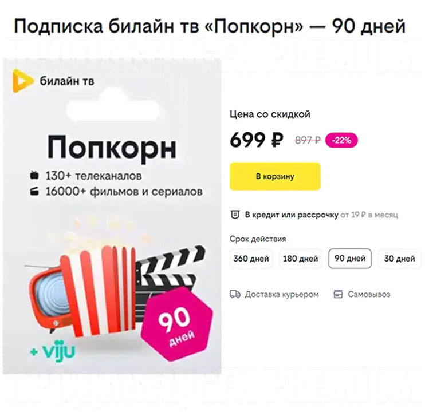Click the pink -22% discount badge
The height and width of the screenshot is (412, 425).
[x=341, y=140]
